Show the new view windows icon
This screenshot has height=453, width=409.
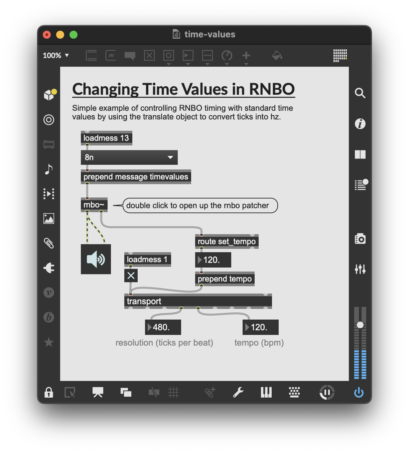pyautogui.click(x=126, y=392)
